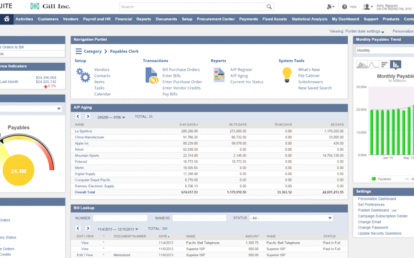
Task: Click the New Saved Search link
Action: (315, 88)
